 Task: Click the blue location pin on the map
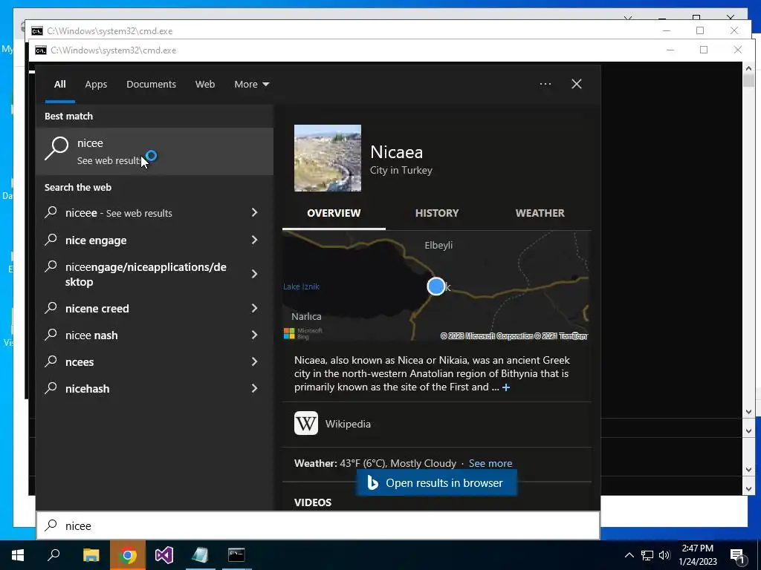point(435,286)
